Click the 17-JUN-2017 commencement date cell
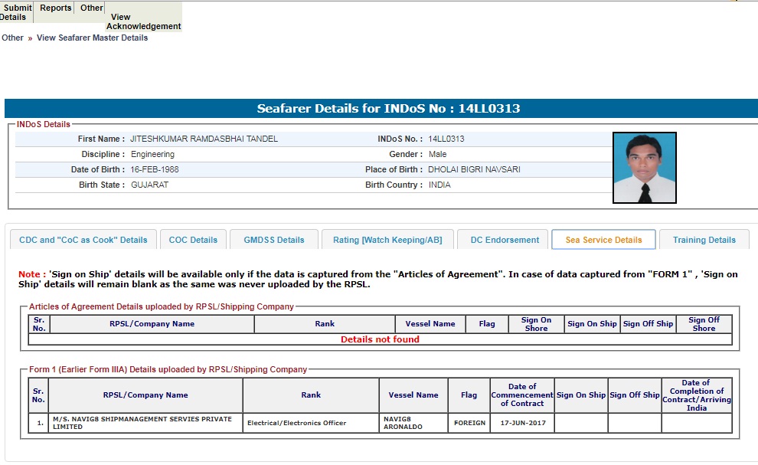The width and height of the screenshot is (758, 465). (x=521, y=423)
